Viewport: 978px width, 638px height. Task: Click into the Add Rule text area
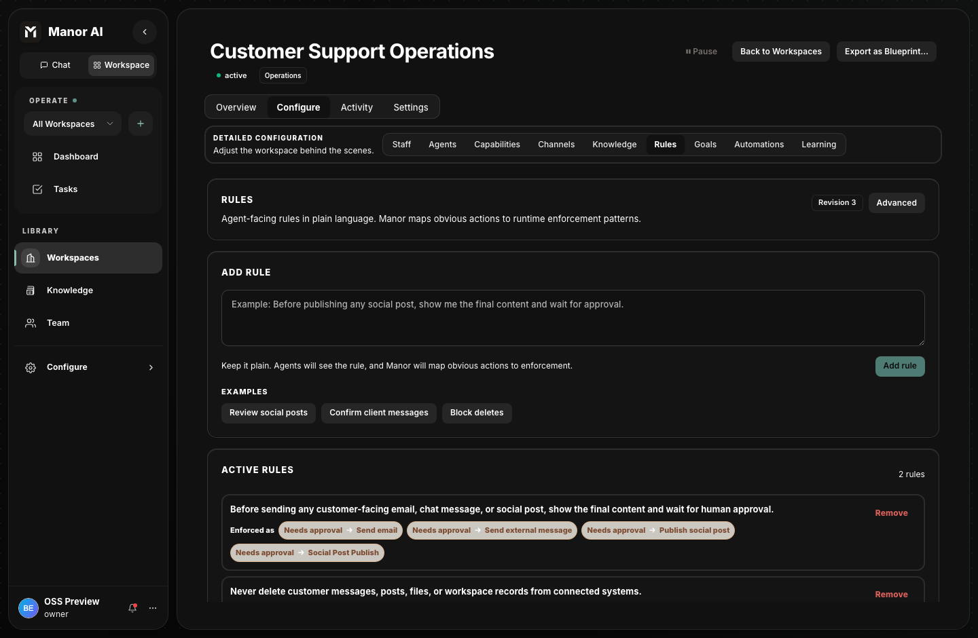(x=573, y=318)
